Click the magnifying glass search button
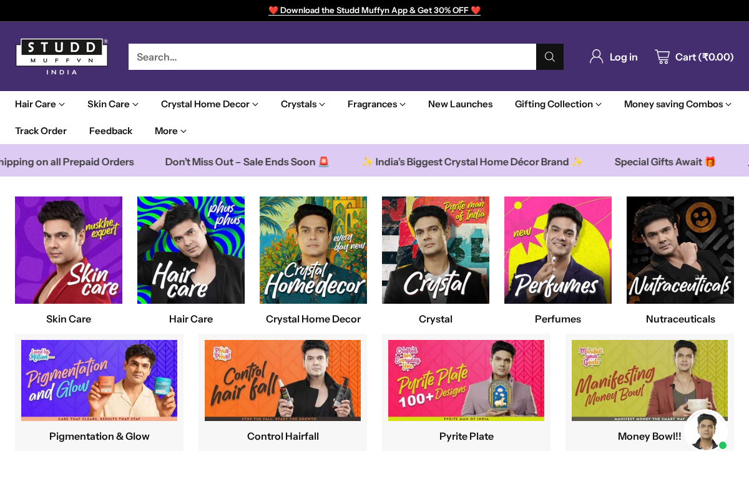This screenshot has height=499, width=749. click(x=549, y=57)
